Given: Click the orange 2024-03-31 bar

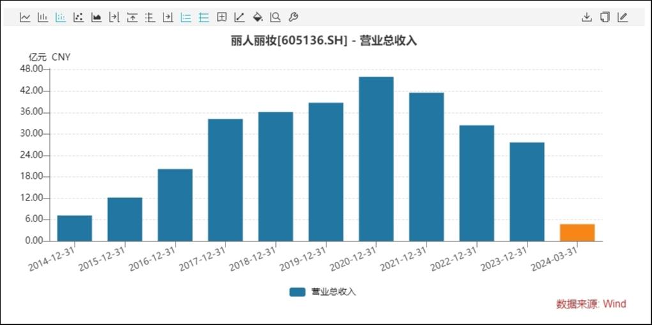Looking at the screenshot, I should coord(577,233).
